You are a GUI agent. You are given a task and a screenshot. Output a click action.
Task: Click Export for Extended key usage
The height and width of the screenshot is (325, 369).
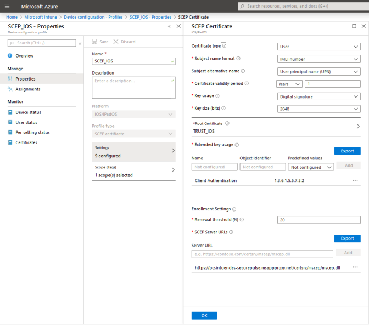[x=348, y=151]
